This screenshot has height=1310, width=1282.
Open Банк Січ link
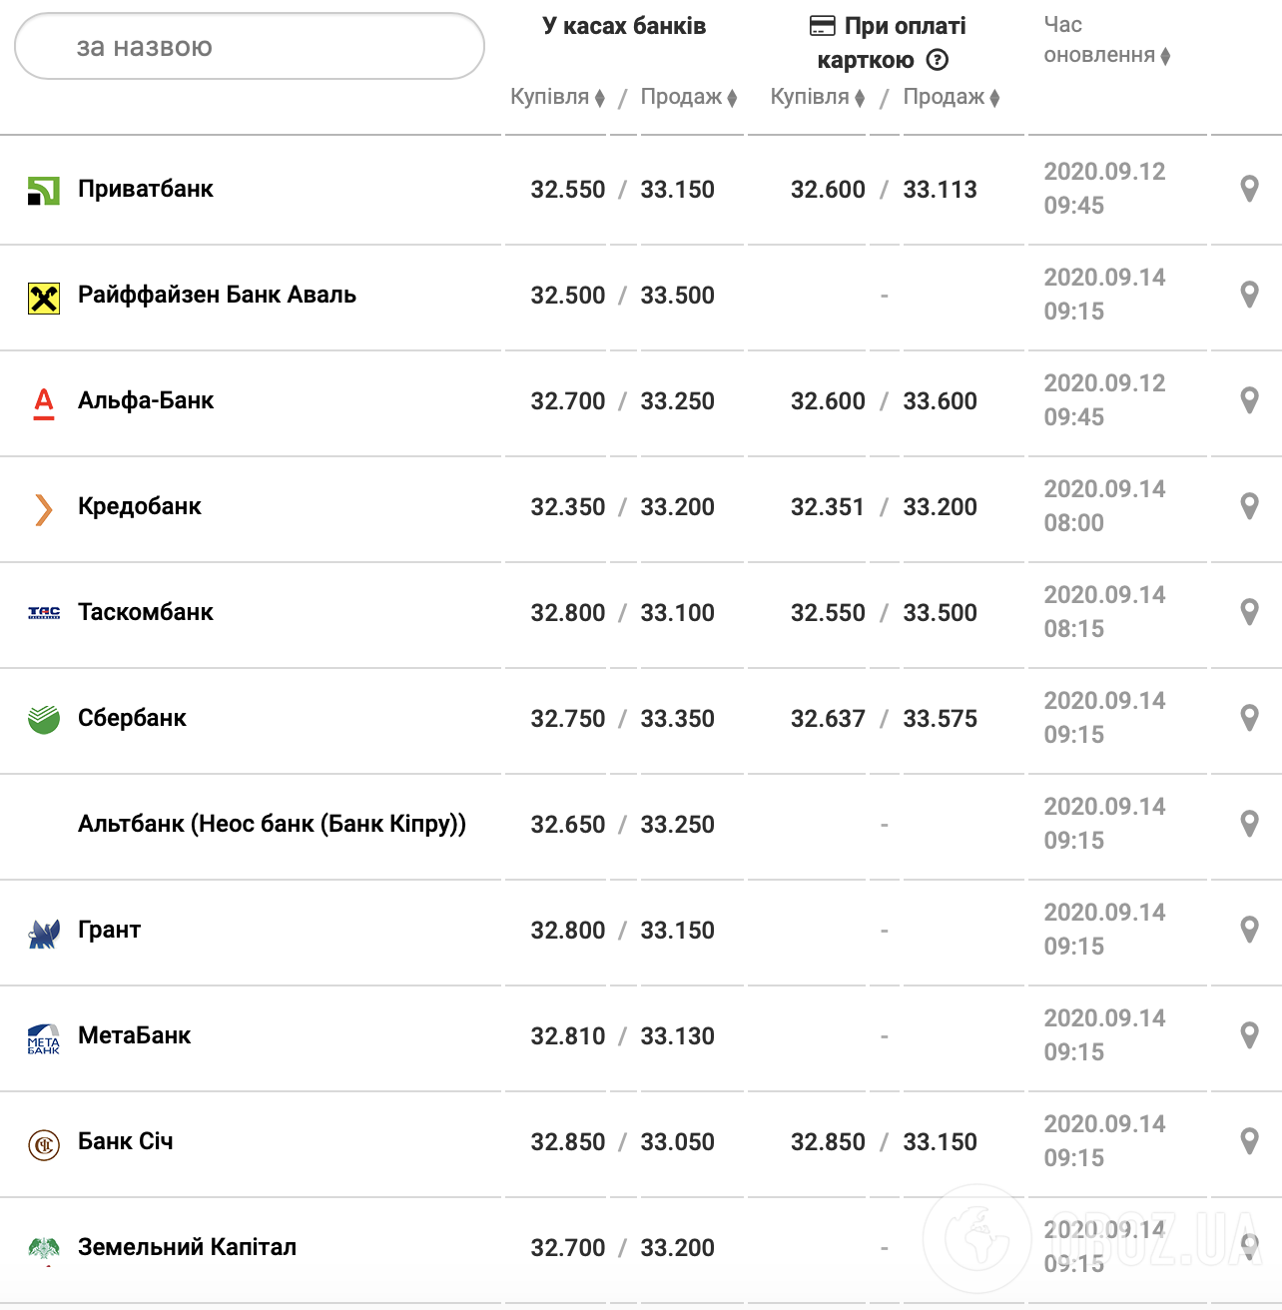click(x=126, y=1141)
